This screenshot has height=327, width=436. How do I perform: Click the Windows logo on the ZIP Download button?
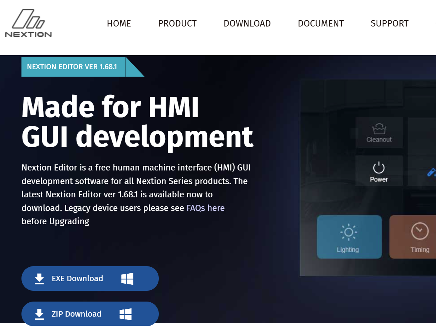126,314
